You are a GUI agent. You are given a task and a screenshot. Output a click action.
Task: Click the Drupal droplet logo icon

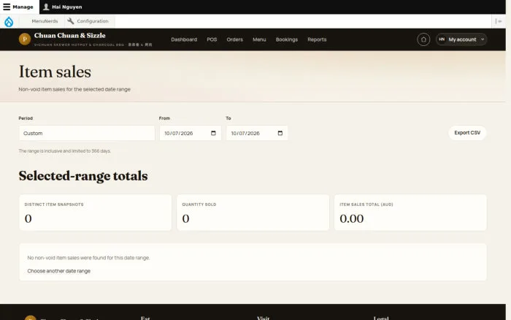9,21
